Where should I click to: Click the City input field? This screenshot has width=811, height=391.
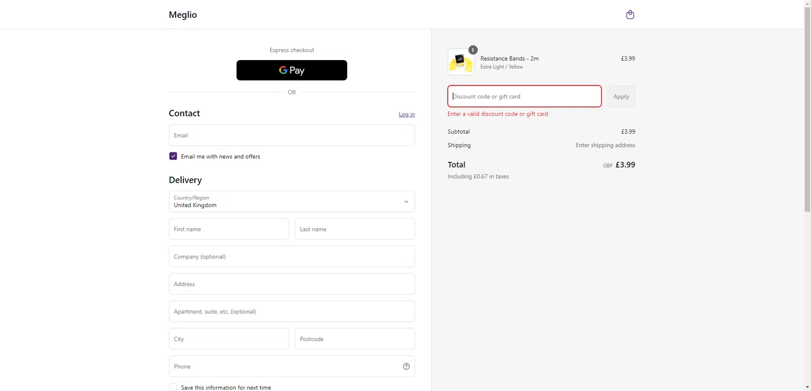[229, 339]
